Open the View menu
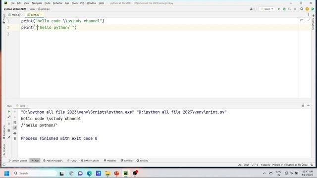Image resolution: width=317 pixels, height=178 pixels. (x=26, y=3)
